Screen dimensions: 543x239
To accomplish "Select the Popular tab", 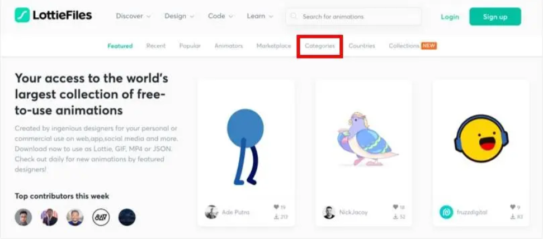I will click(x=190, y=46).
